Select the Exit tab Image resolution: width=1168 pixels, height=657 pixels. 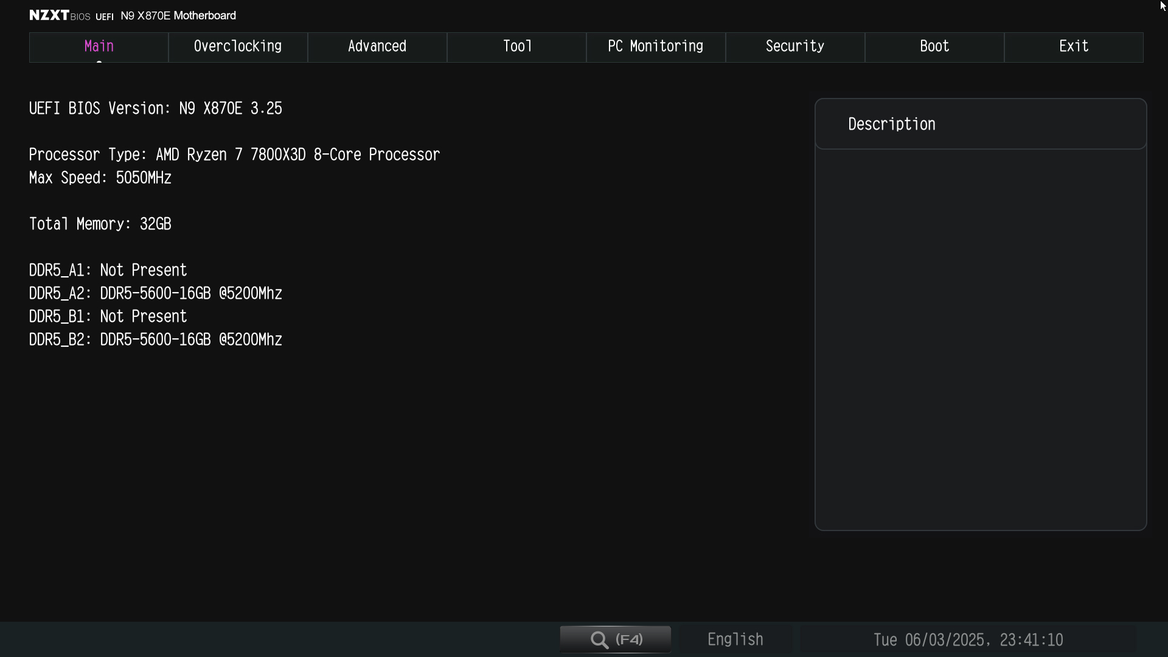click(x=1074, y=47)
